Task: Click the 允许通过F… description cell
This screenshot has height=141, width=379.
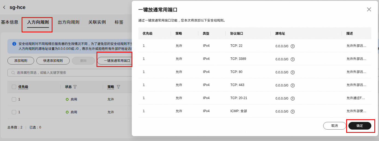Action: 356,98
